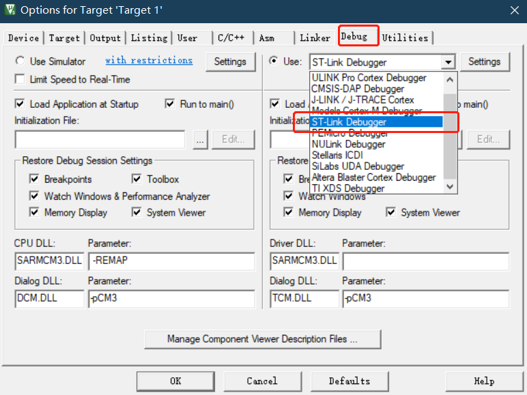Toggle Limit Speed to Real-Time checkbox
This screenshot has width=527, height=395.
pyautogui.click(x=20, y=79)
